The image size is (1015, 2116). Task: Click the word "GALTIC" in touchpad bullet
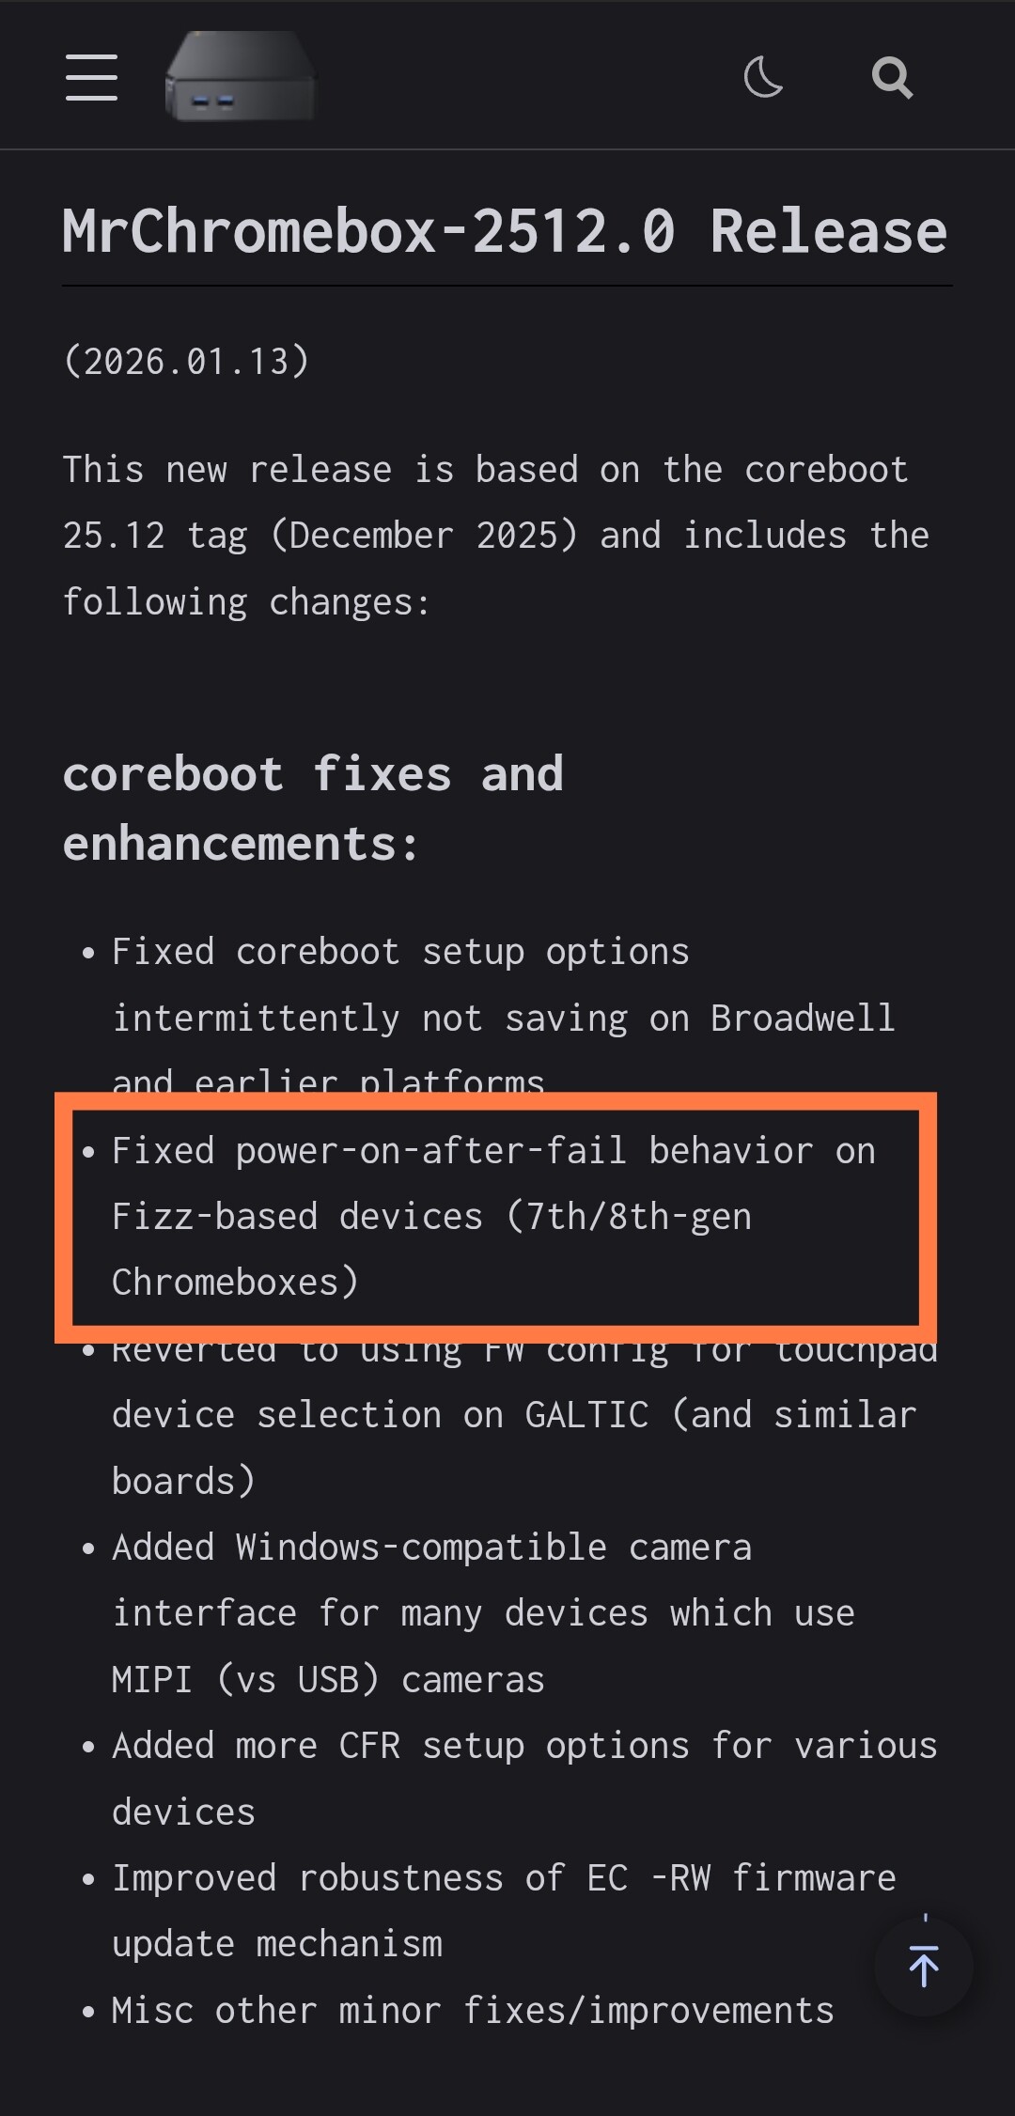coord(586,1415)
